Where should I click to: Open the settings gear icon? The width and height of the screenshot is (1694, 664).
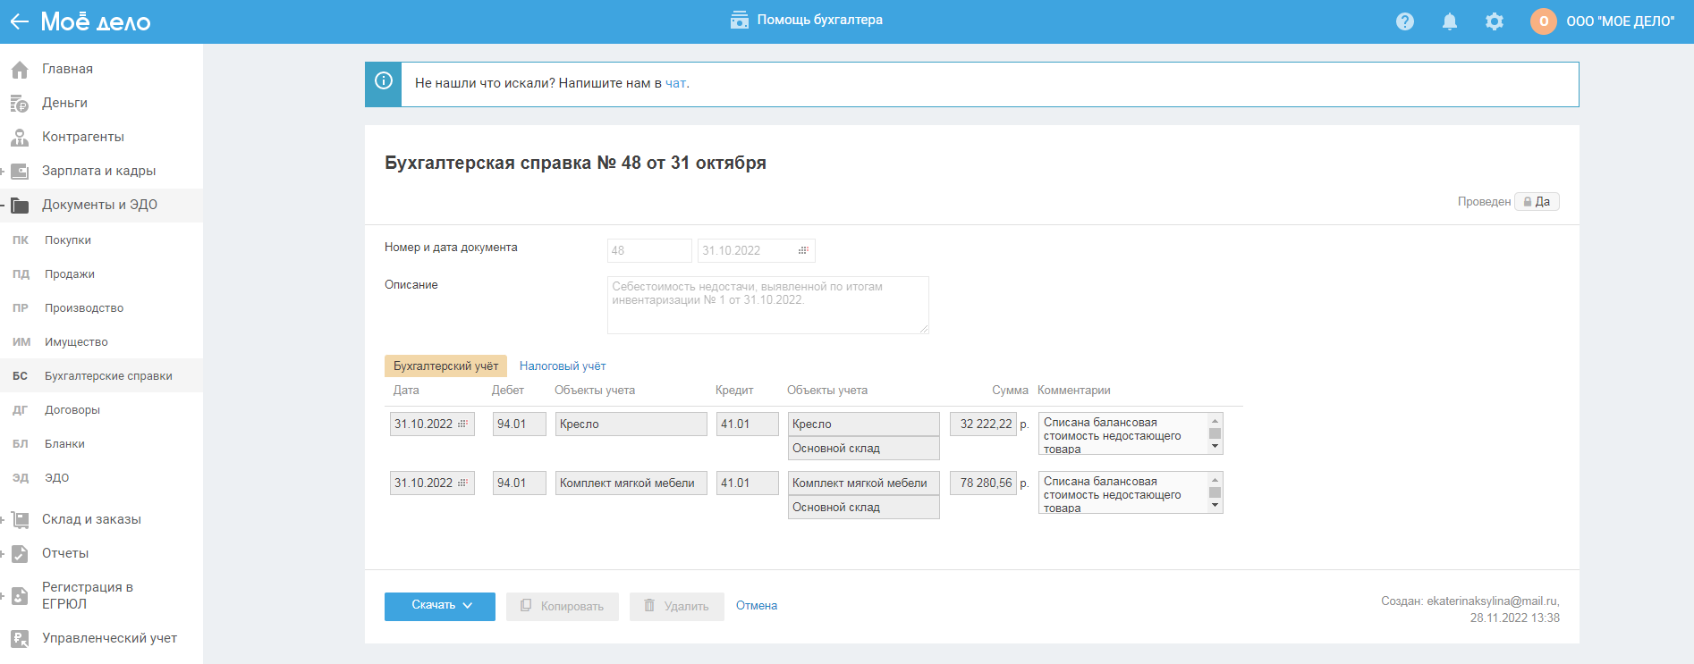point(1495,21)
